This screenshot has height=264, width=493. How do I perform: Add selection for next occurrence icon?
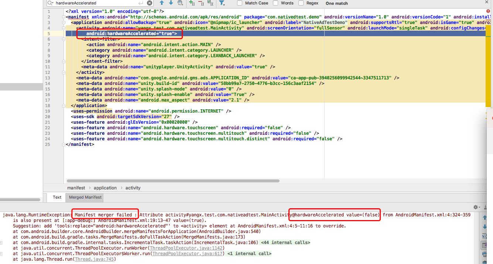pyautogui.click(x=192, y=3)
